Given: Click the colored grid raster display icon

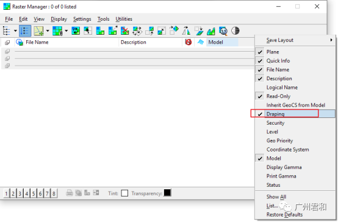Looking at the screenshot, I should point(57,31).
